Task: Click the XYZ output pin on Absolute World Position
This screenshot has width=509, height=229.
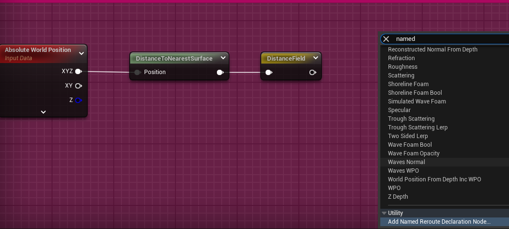Action: (x=78, y=71)
